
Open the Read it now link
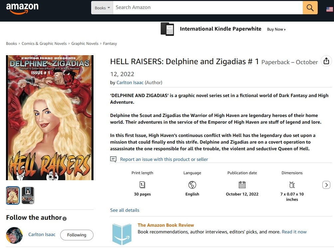point(294,232)
